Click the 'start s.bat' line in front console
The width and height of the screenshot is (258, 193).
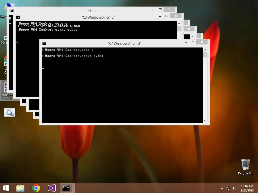pos(73,56)
